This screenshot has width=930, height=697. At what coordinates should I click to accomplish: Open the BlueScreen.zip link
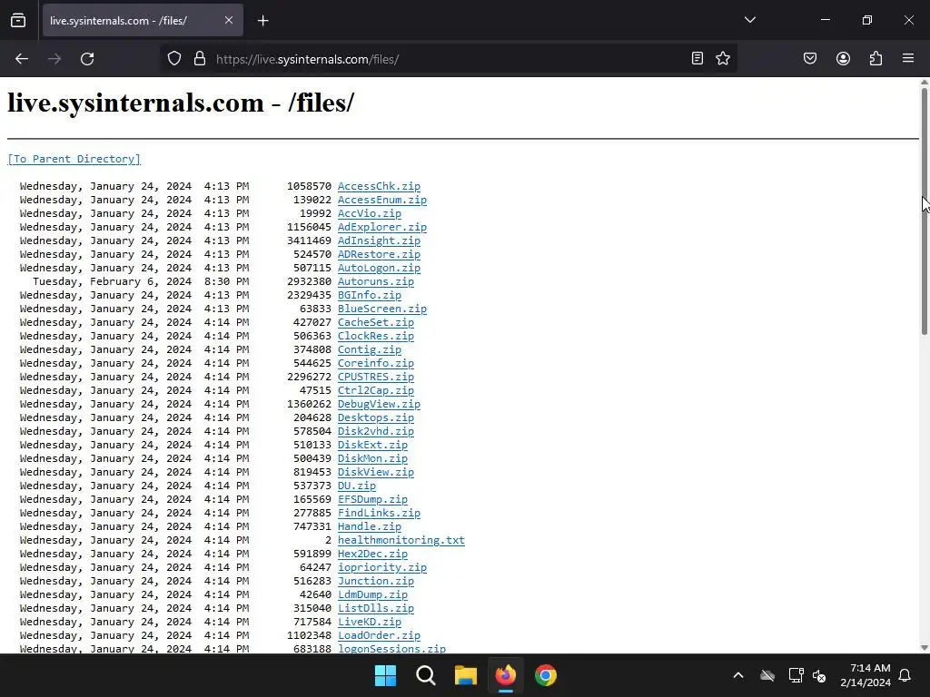coord(382,309)
